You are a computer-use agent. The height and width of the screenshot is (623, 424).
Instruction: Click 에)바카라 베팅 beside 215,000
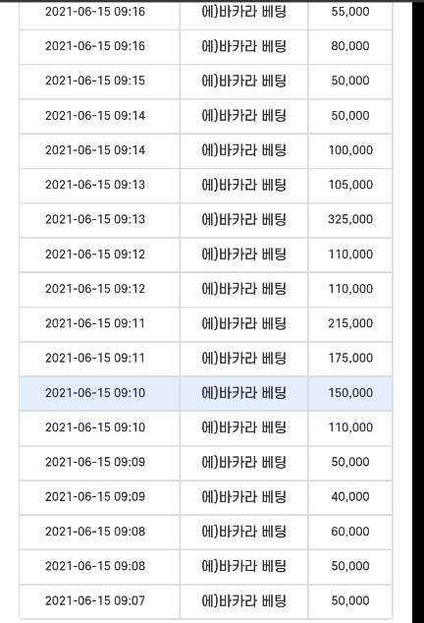coord(243,324)
